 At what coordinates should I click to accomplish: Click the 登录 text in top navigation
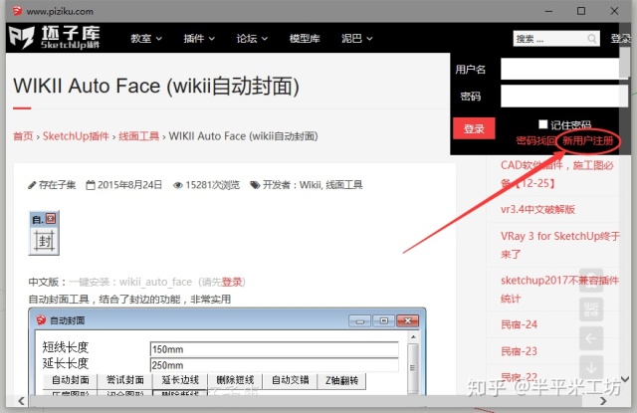621,39
